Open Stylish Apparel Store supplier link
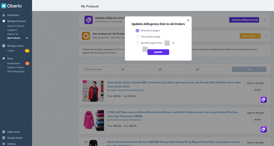This screenshot has width=274, height=146. tap(127, 90)
